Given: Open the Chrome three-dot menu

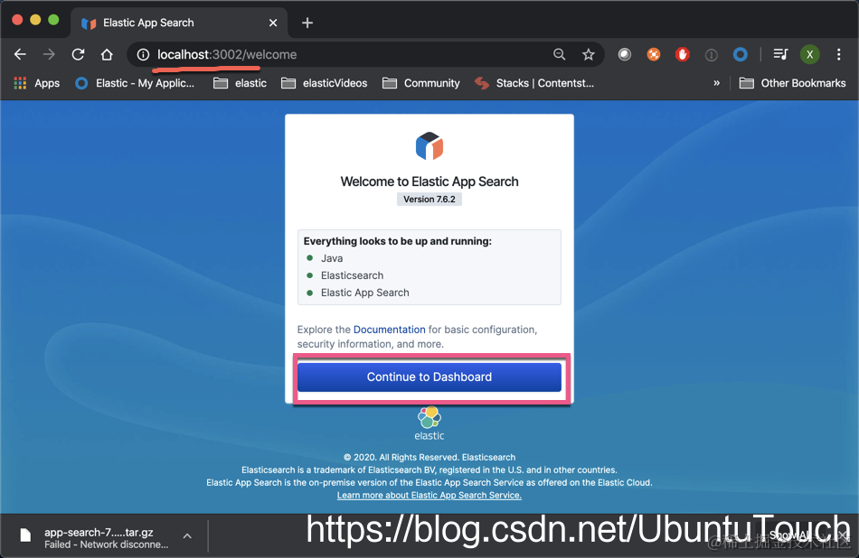Looking at the screenshot, I should [839, 54].
